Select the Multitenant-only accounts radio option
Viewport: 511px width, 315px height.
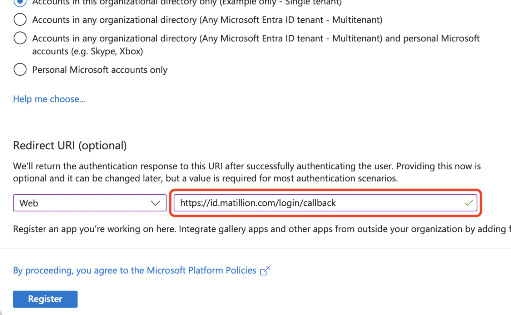coord(20,20)
